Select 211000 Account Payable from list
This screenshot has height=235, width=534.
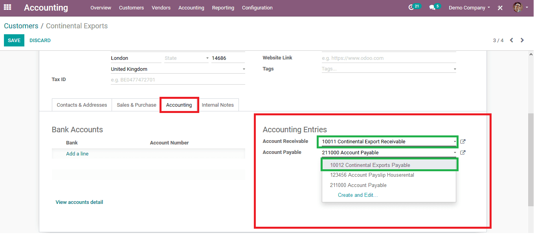pos(389,185)
